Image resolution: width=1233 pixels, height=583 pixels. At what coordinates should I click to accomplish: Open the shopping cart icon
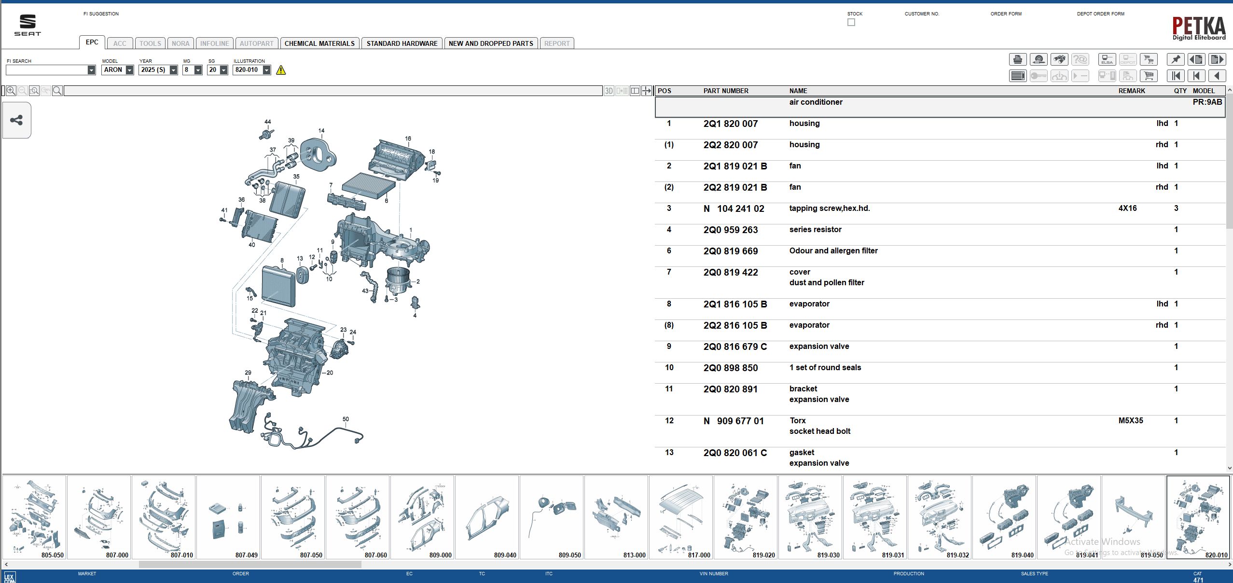[x=1149, y=76]
